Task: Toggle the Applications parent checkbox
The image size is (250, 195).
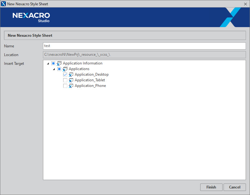Action: (x=59, y=69)
